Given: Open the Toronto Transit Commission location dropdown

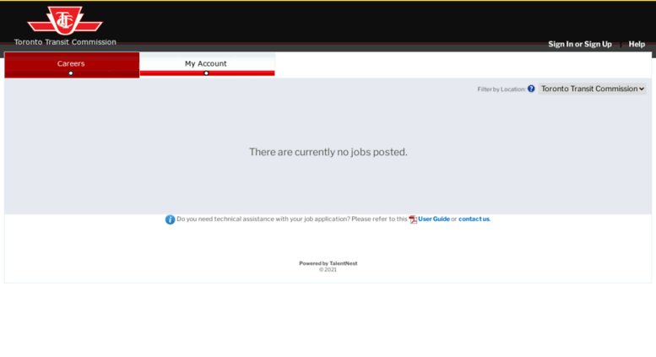Looking at the screenshot, I should point(592,89).
